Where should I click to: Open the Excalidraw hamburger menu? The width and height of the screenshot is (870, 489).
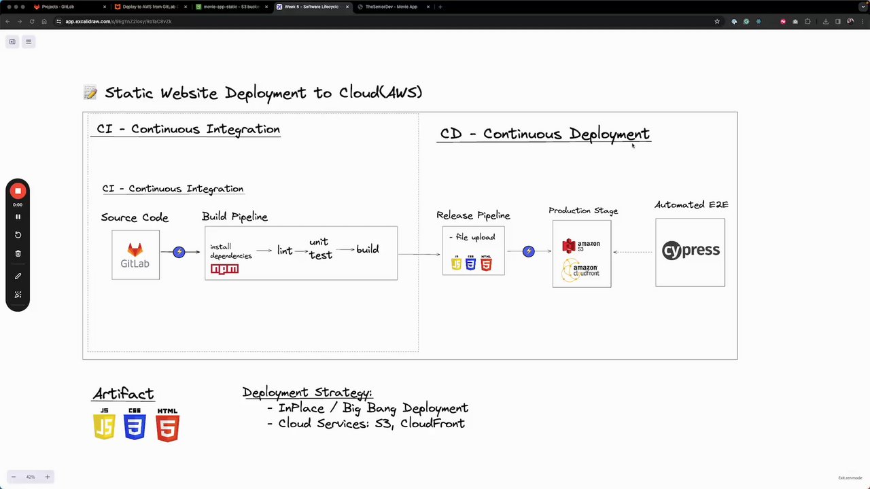[x=29, y=41]
